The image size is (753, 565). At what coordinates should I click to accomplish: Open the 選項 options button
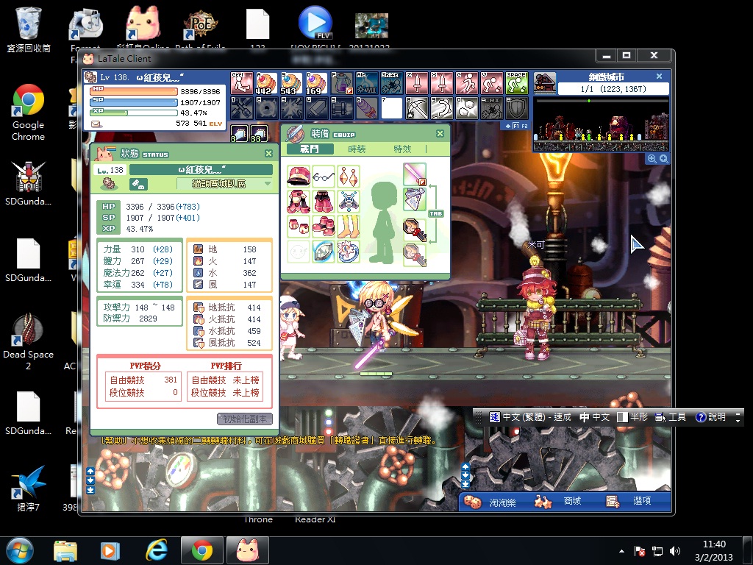[630, 502]
